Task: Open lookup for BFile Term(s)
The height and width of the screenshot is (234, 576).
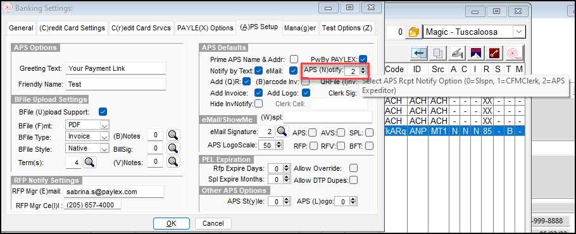Action: point(90,162)
